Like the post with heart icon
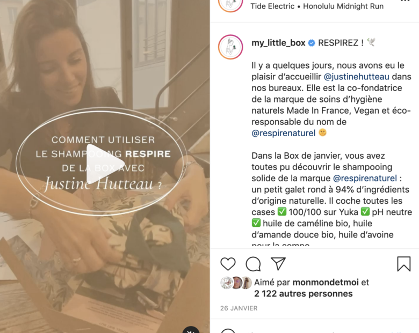419x333 pixels. [228, 264]
